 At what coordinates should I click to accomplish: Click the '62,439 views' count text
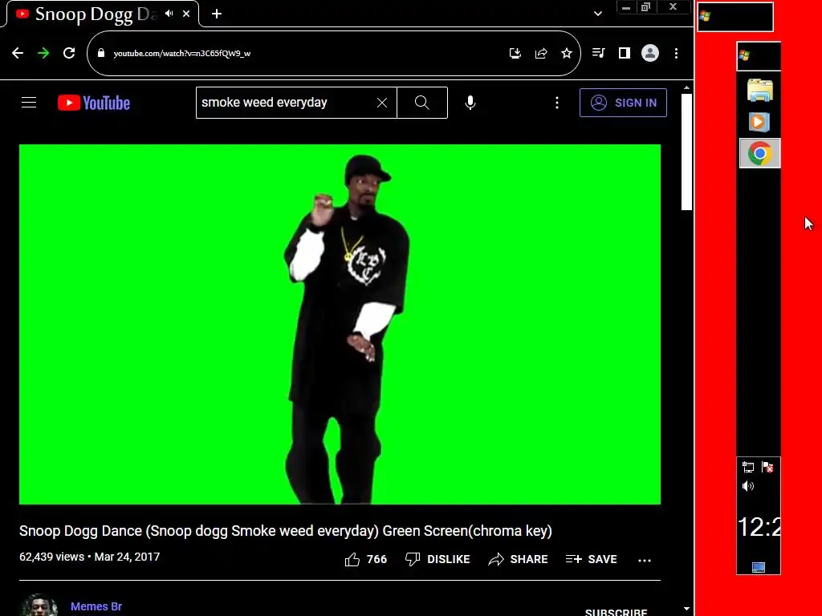click(52, 557)
